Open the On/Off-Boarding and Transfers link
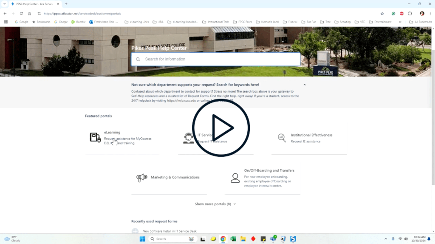Image resolution: width=435 pixels, height=244 pixels. pos(269,170)
